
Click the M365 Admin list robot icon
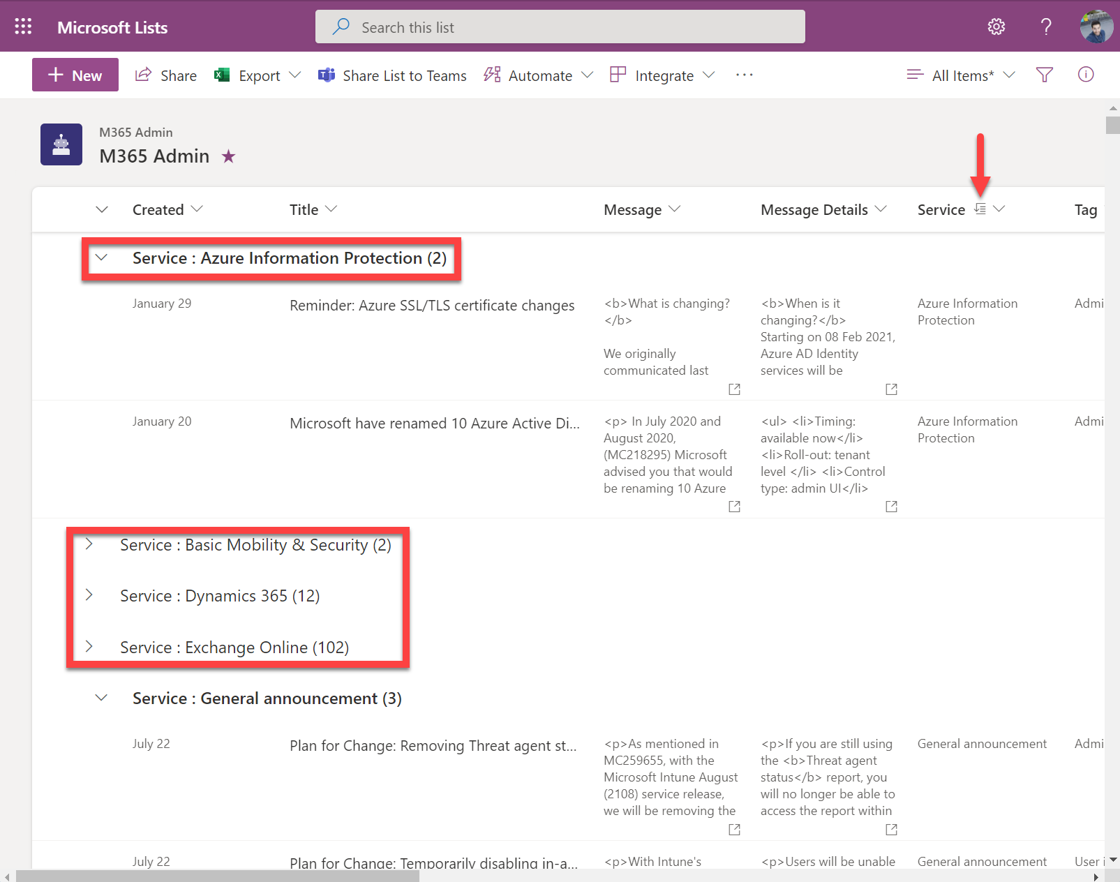pos(61,144)
